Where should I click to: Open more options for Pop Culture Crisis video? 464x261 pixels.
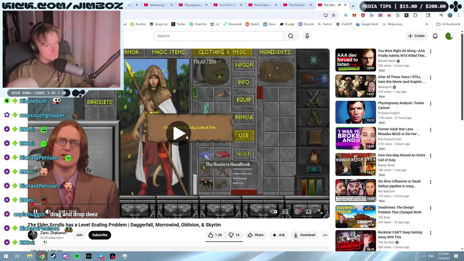(430, 130)
